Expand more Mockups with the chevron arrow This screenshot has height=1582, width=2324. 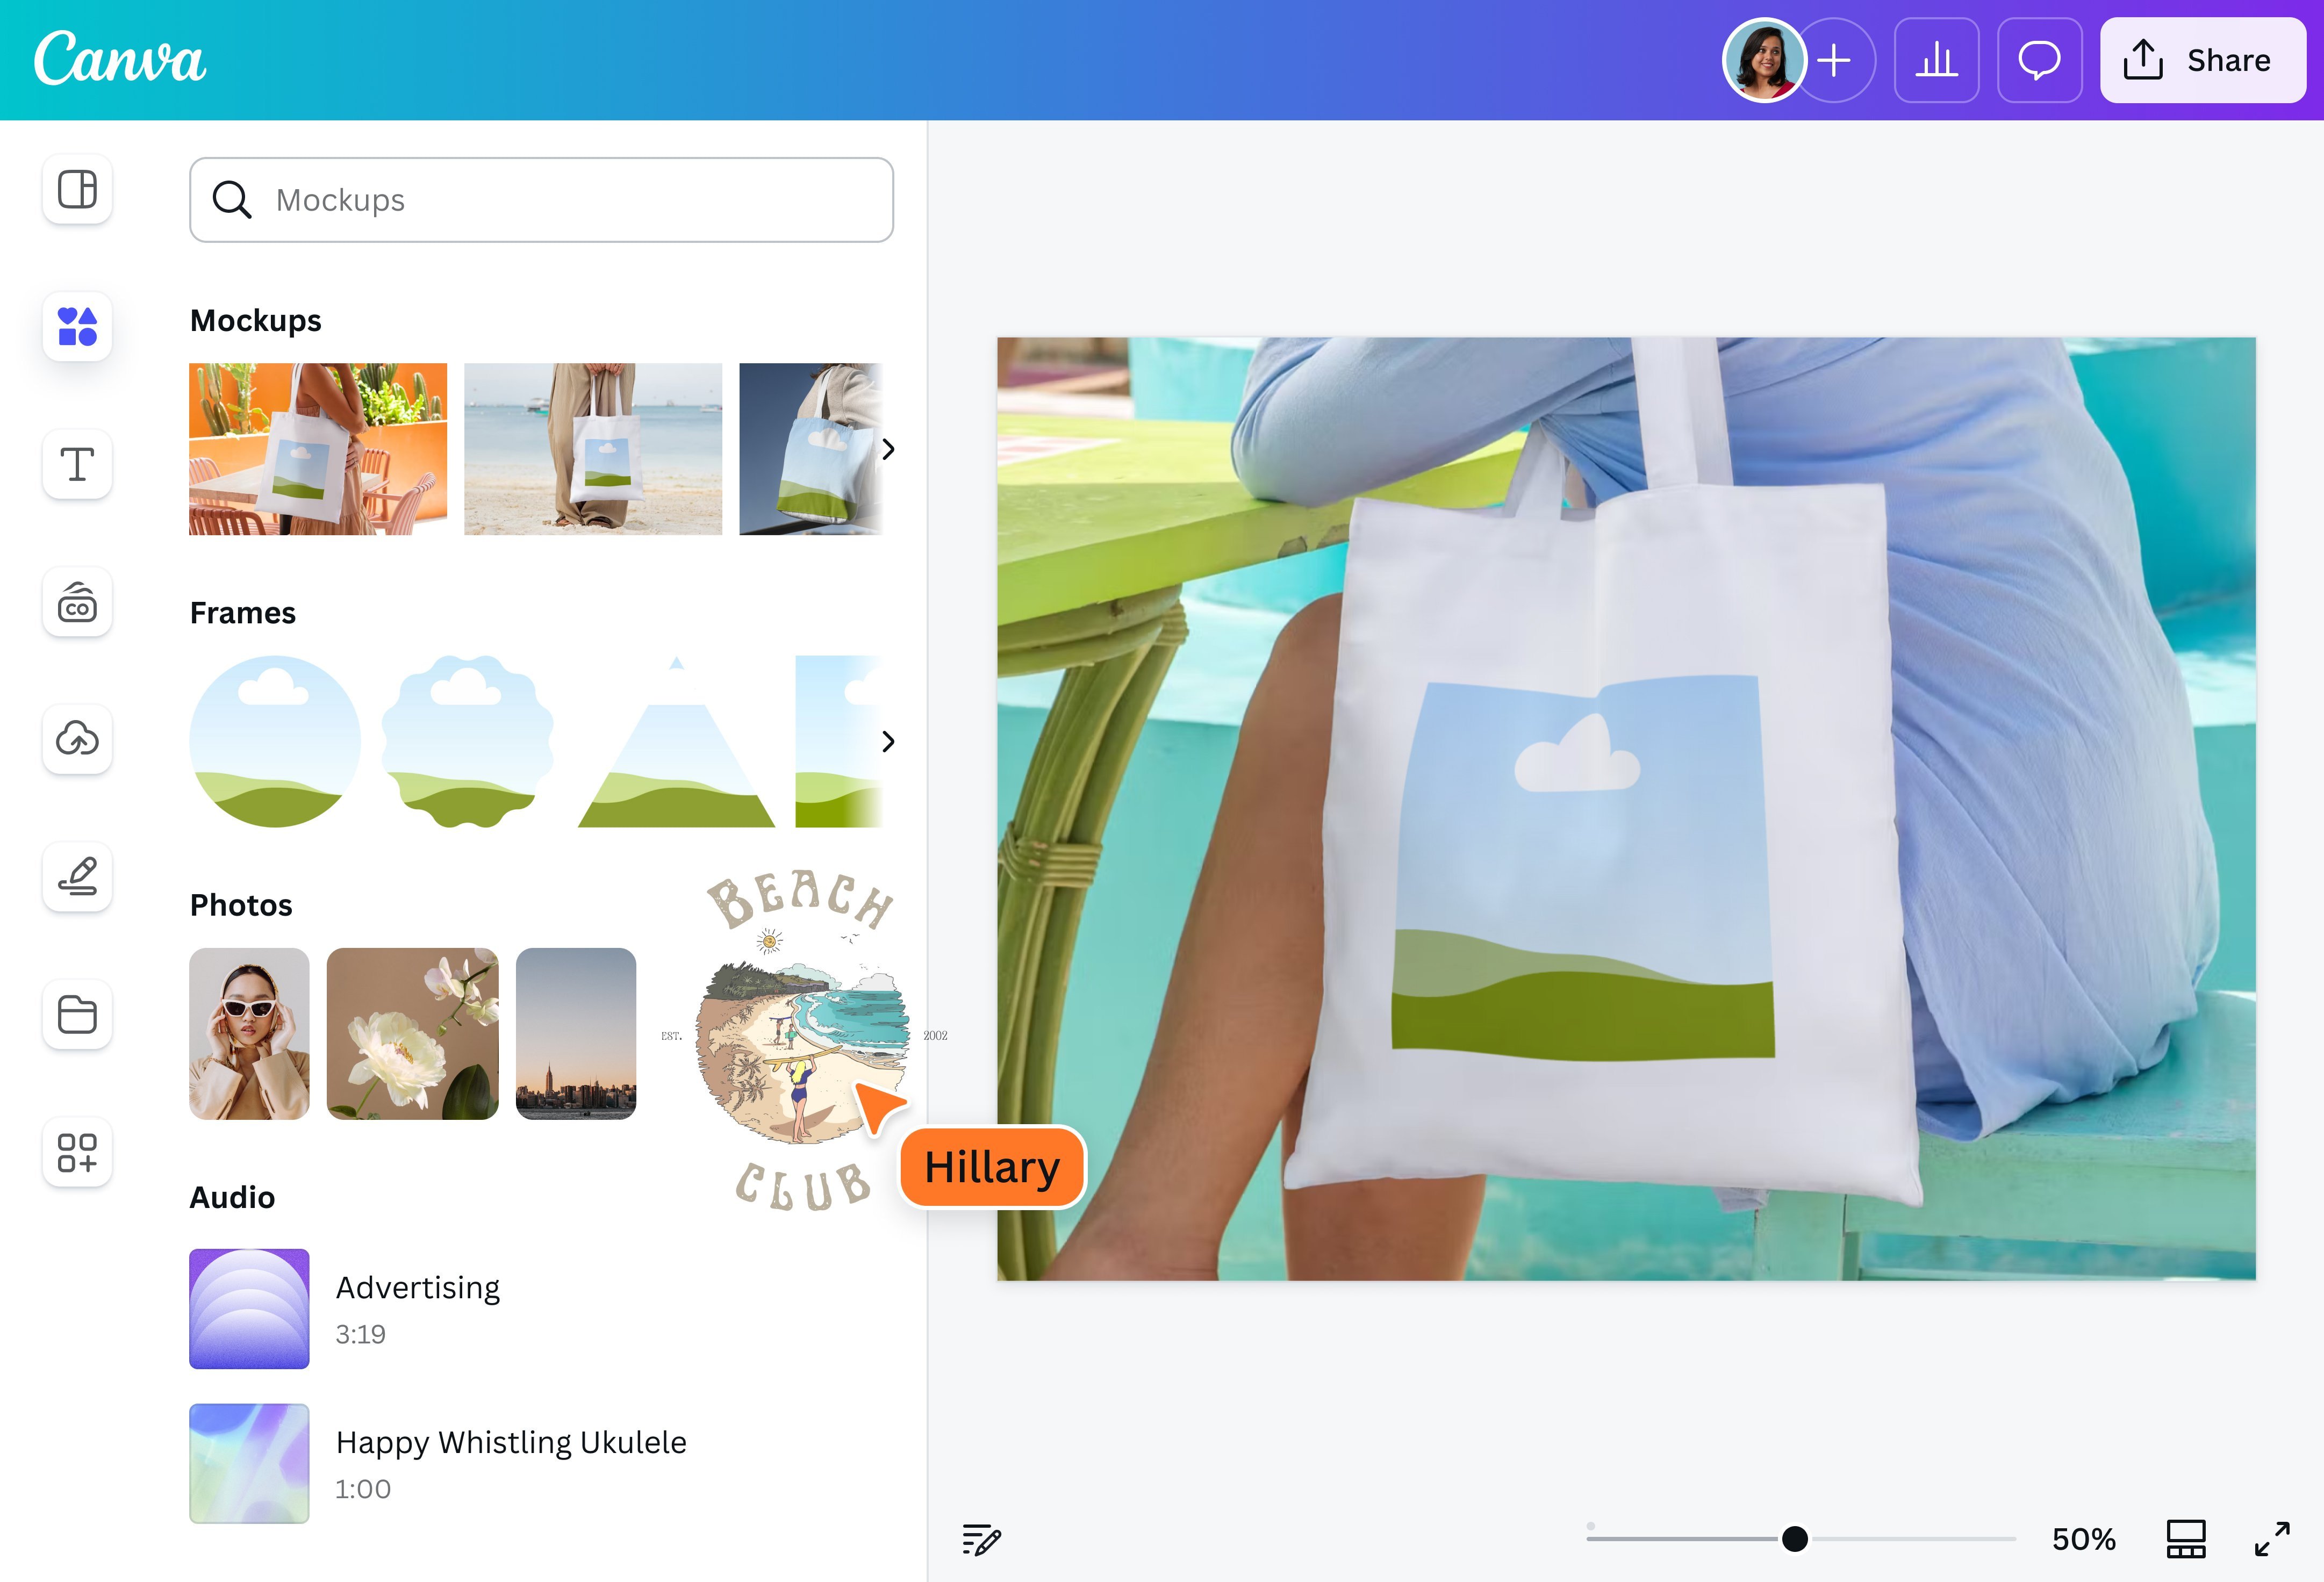(888, 449)
